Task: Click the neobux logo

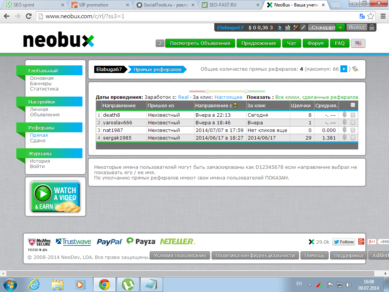Action: pyautogui.click(x=59, y=40)
